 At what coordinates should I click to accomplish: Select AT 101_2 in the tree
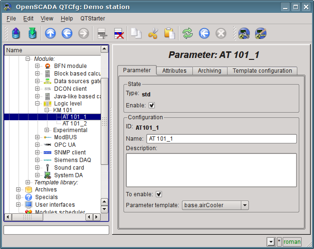click(x=75, y=124)
